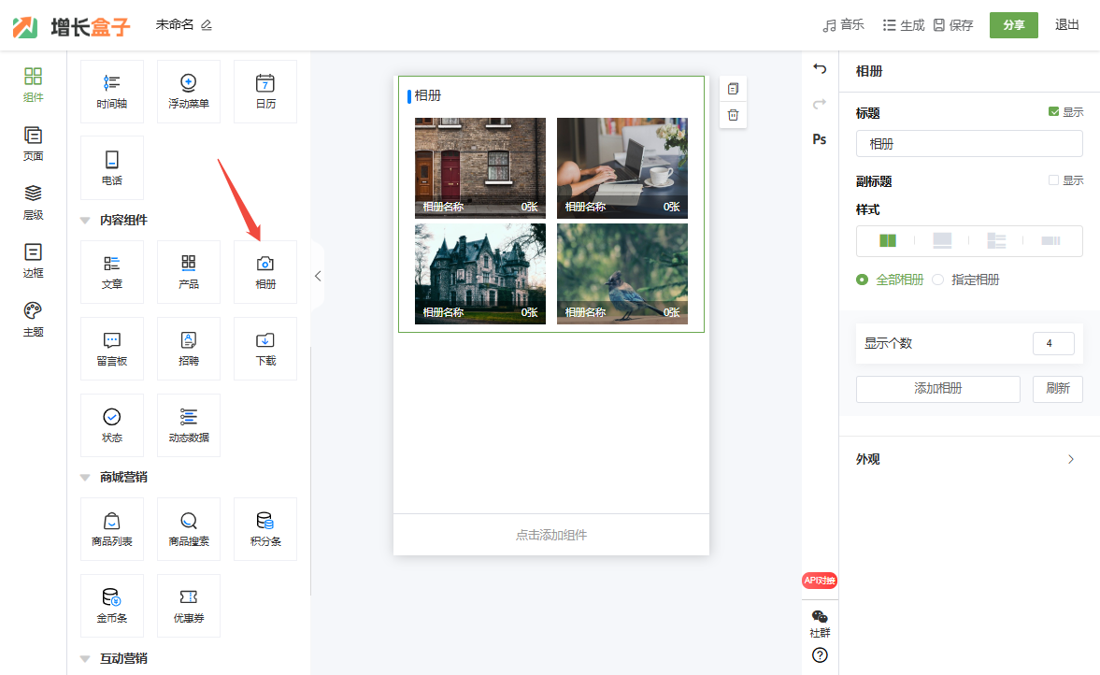Pick the 优惠券 coupon component
Image resolution: width=1100 pixels, height=675 pixels.
click(x=189, y=605)
